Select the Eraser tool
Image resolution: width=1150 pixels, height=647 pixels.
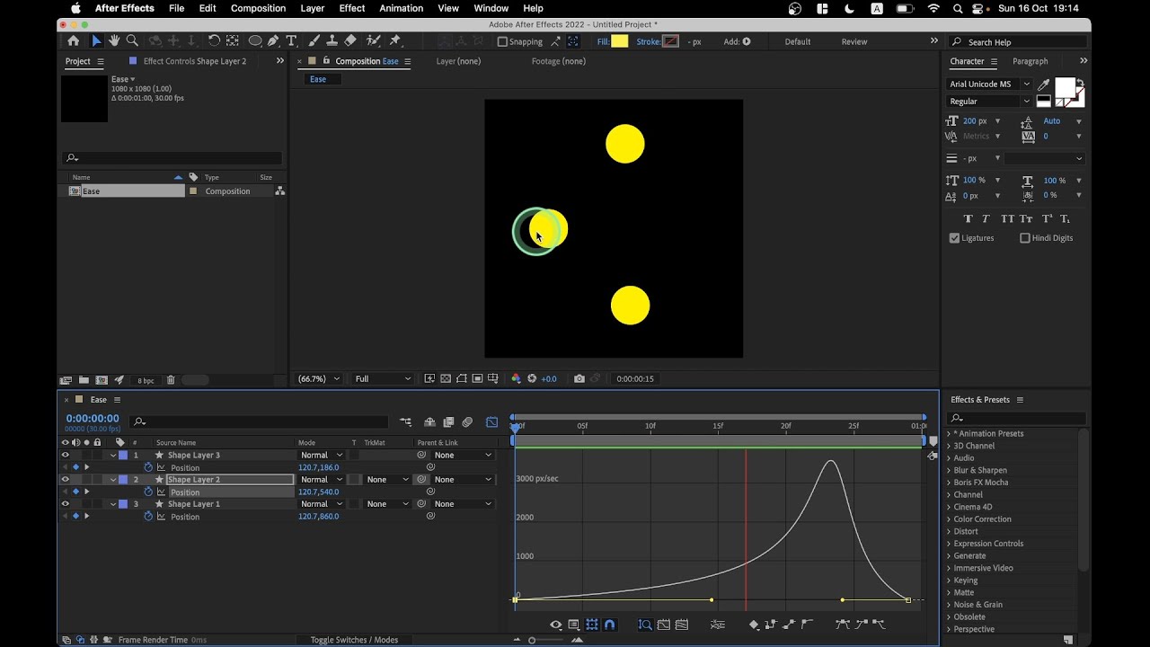[x=350, y=41]
